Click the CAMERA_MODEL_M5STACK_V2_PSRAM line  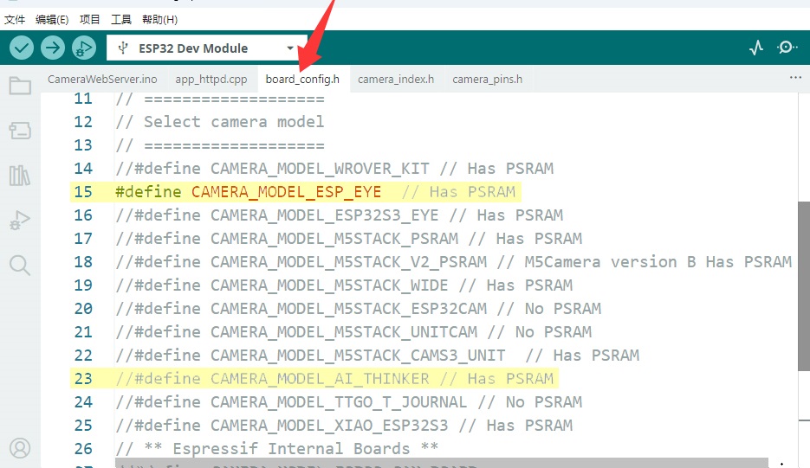click(454, 262)
